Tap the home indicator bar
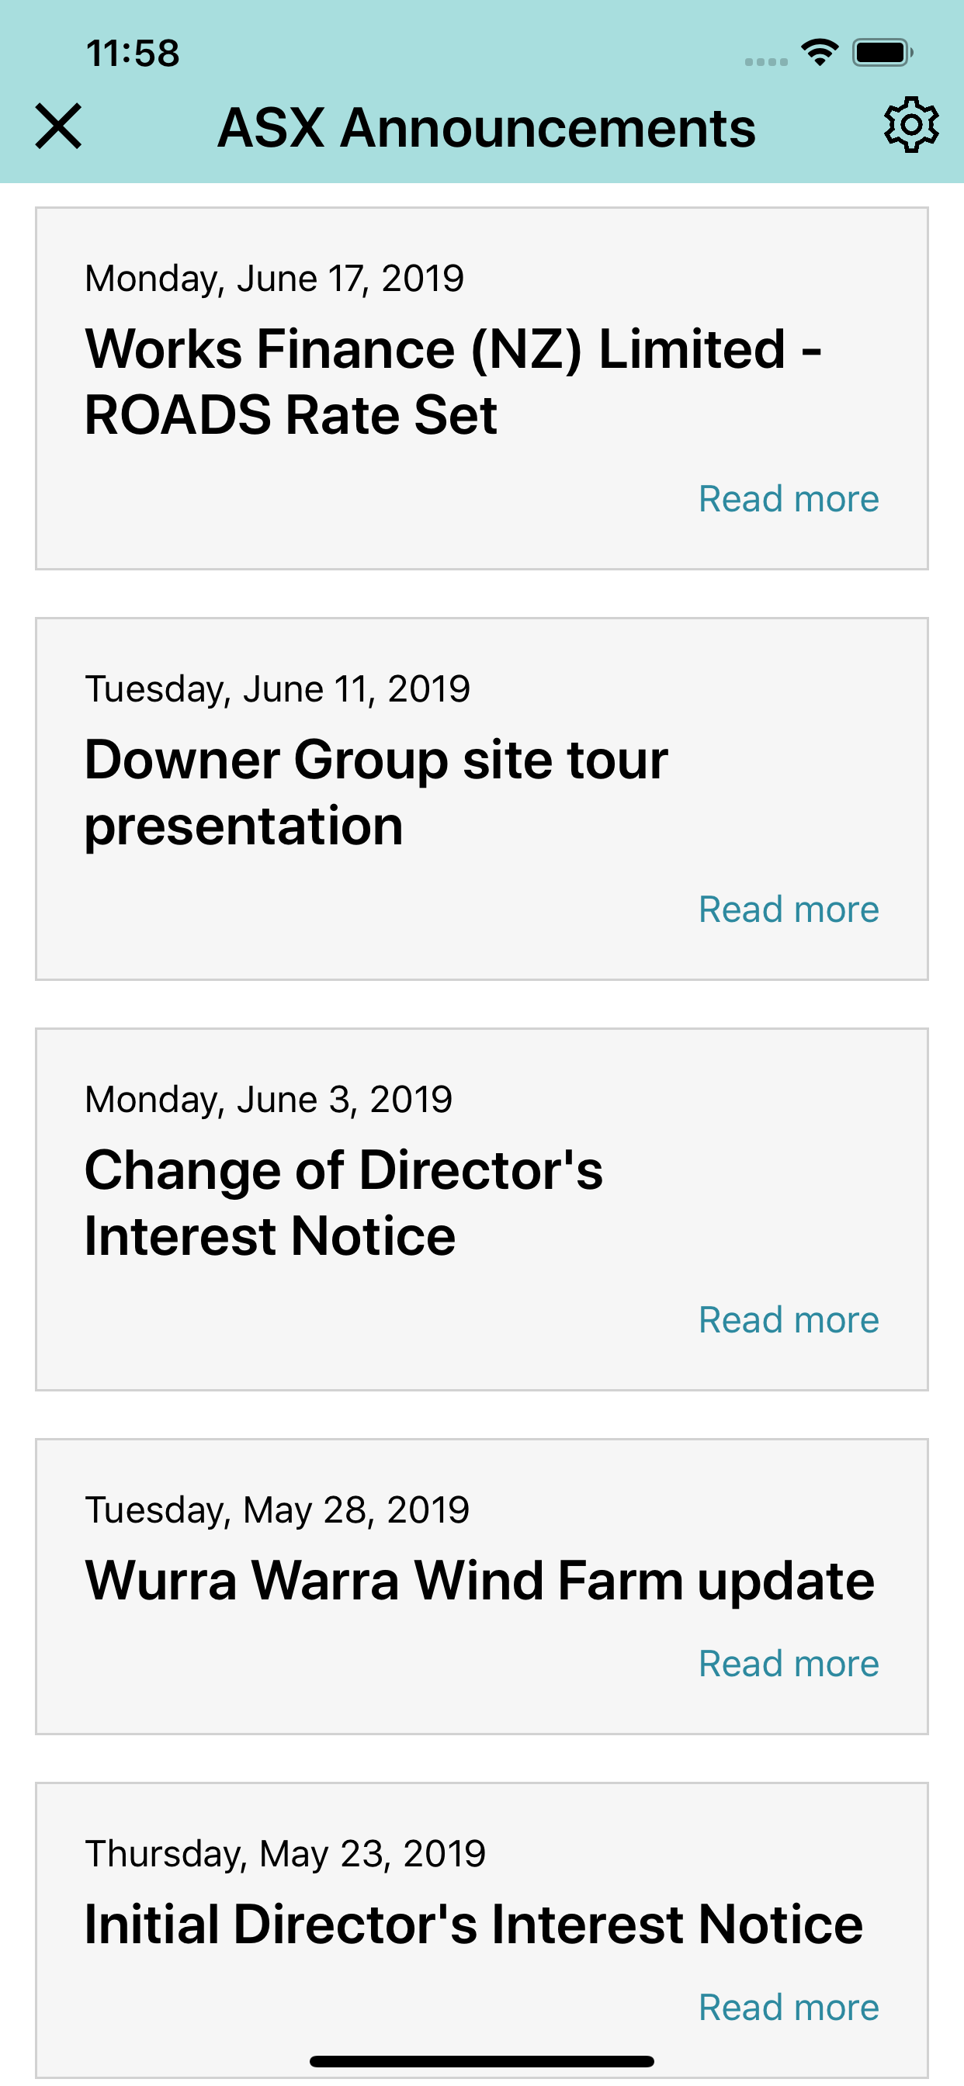This screenshot has width=964, height=2086. pos(482,2061)
